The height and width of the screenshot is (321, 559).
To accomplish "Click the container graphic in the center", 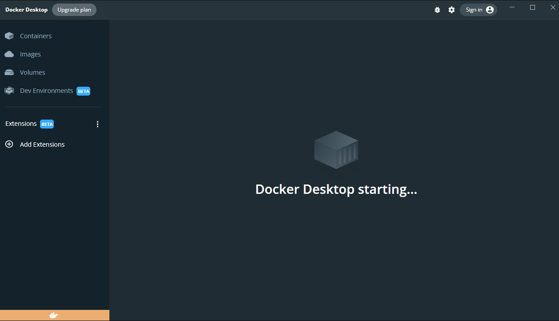I will (x=336, y=150).
